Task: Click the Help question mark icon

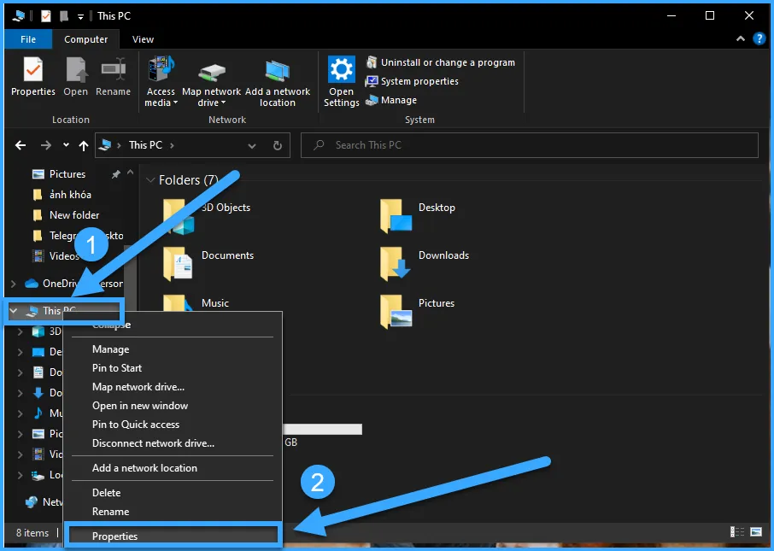Action: pos(759,39)
